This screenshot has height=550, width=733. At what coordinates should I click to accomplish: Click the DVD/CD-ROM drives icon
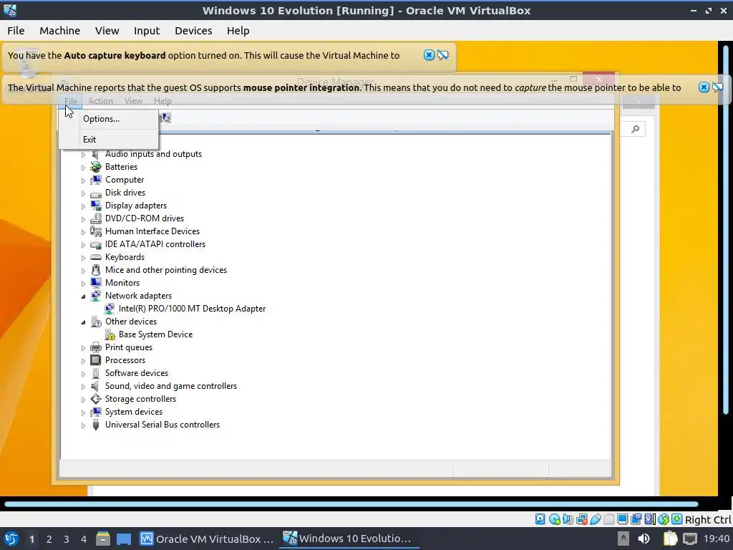[96, 218]
